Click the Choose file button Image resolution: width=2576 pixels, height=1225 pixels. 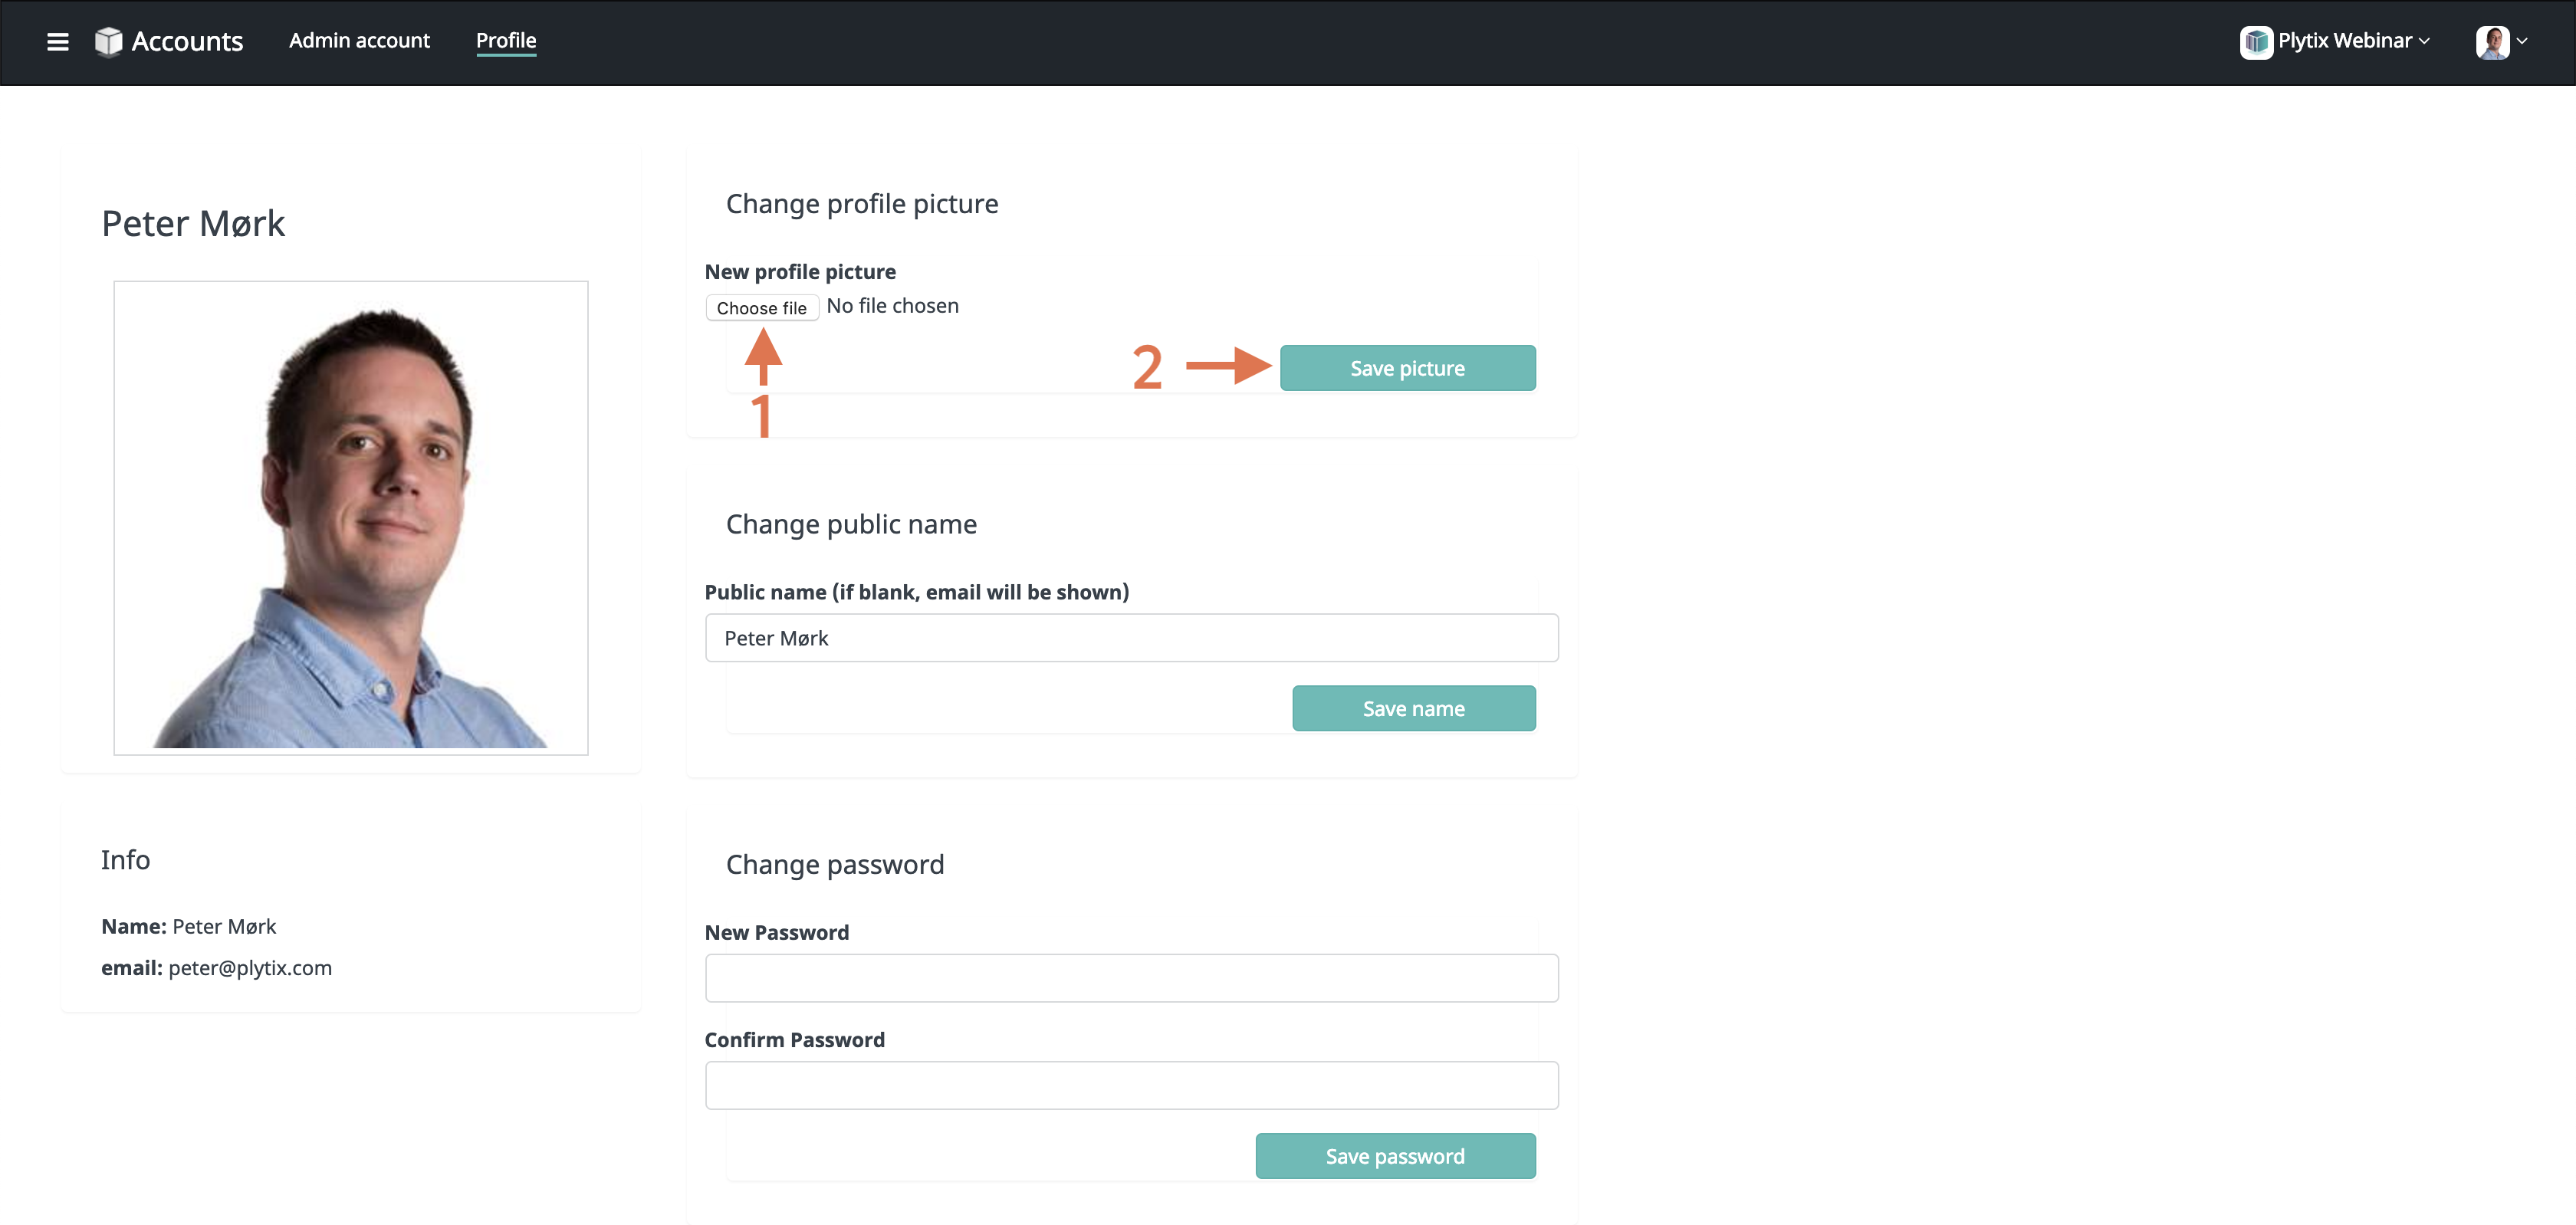point(762,308)
